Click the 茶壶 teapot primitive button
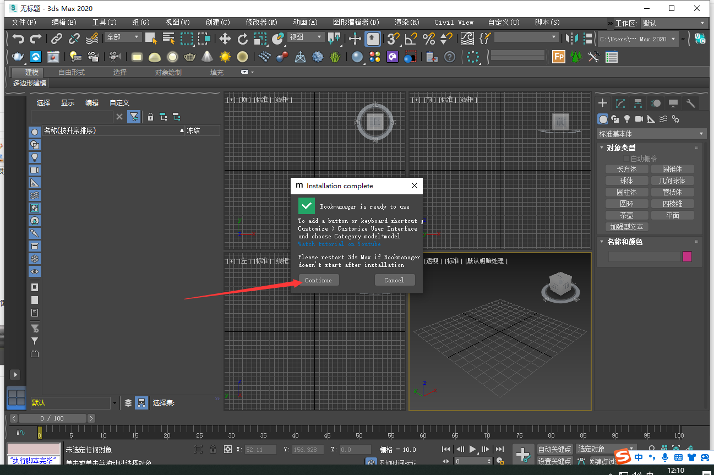 point(626,215)
